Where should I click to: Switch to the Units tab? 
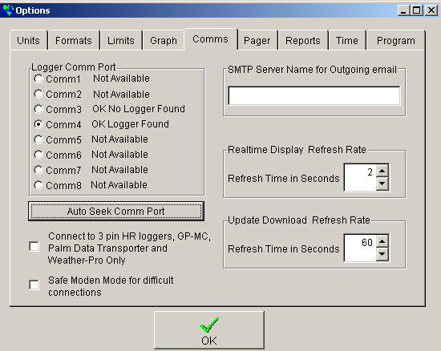[x=28, y=40]
